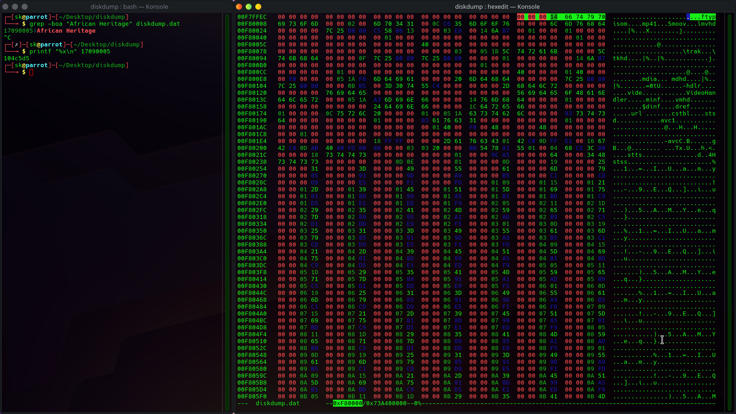
Task: Click 'hdlr' in the ASCII column
Action: click(x=694, y=86)
